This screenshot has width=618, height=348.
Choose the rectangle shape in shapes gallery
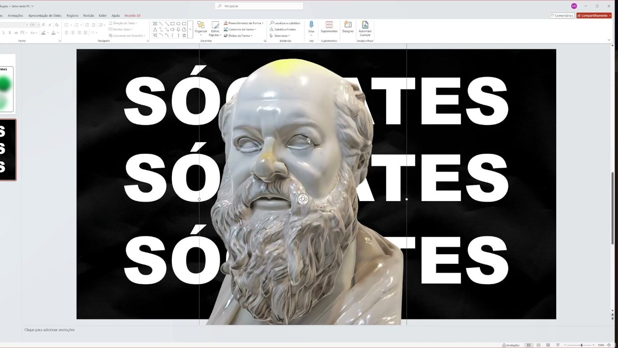coord(172,23)
